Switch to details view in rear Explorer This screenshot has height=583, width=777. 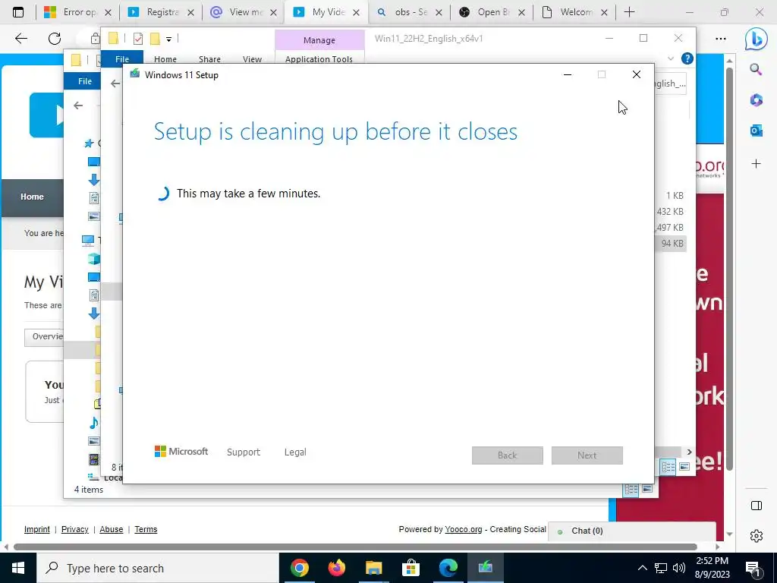click(631, 490)
